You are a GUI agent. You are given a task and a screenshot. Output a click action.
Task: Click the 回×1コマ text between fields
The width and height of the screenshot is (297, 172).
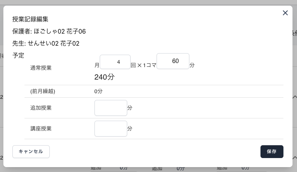143,65
